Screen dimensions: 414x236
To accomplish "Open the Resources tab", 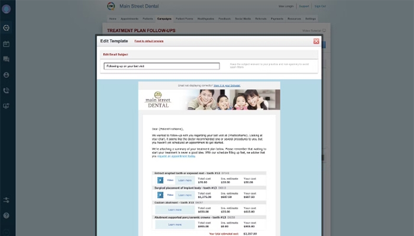I will 295,19.
